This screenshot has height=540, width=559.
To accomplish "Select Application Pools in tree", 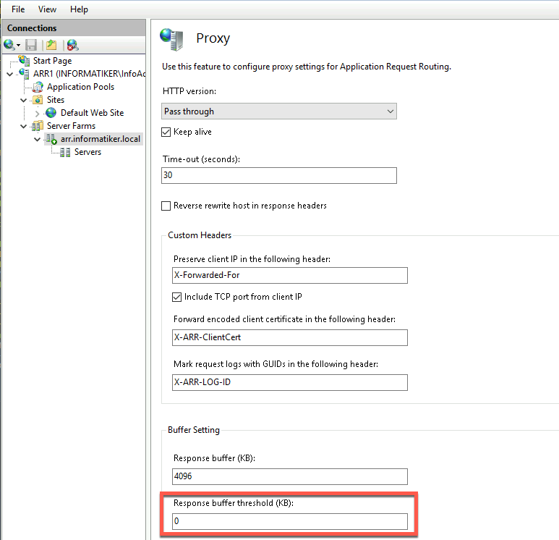I will coord(80,87).
